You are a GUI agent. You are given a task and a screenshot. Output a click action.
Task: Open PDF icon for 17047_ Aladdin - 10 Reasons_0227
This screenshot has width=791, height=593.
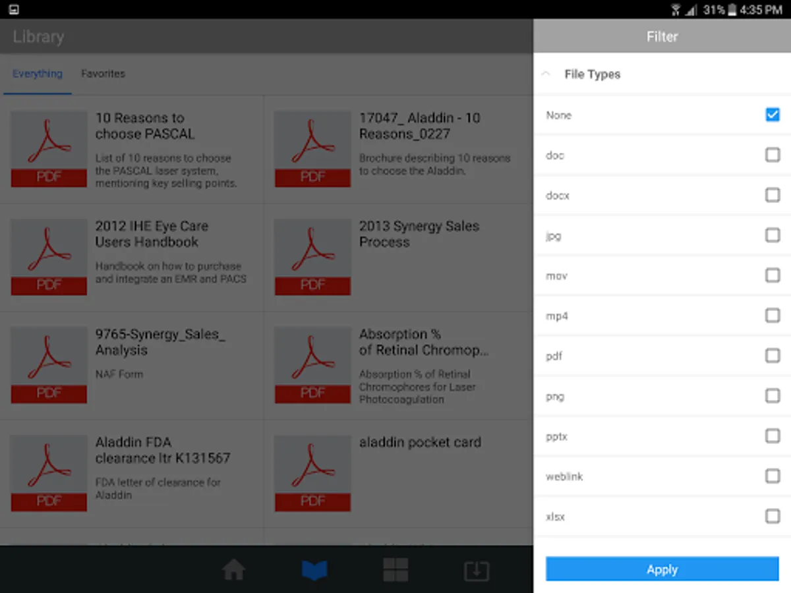pos(312,149)
